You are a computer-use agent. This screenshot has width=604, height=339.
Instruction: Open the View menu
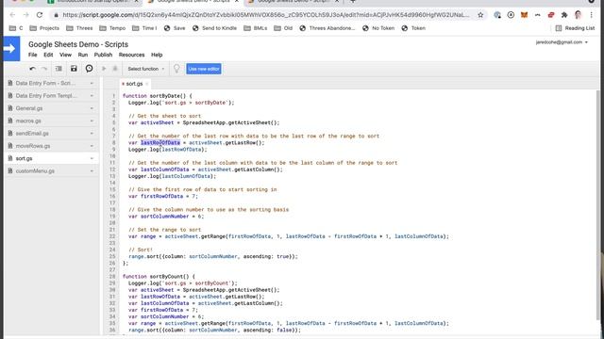pyautogui.click(x=65, y=55)
